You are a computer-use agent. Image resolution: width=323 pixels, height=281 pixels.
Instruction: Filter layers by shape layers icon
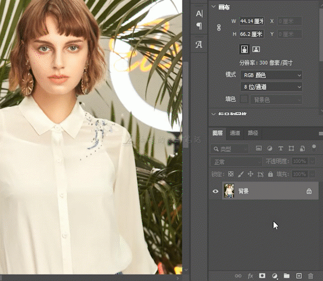[291, 148]
